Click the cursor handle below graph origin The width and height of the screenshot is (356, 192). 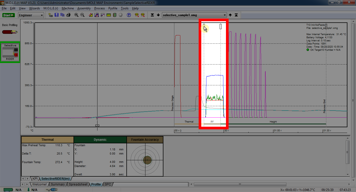click(x=97, y=125)
